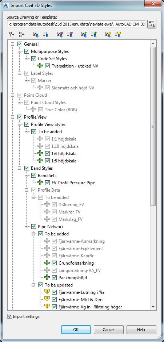Viewport: 164px width, 342px height.
Task: Select Fjärrvärme-Mtrl & Dim item
Action: 81,299
